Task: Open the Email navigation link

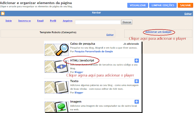Action: pos(40,21)
